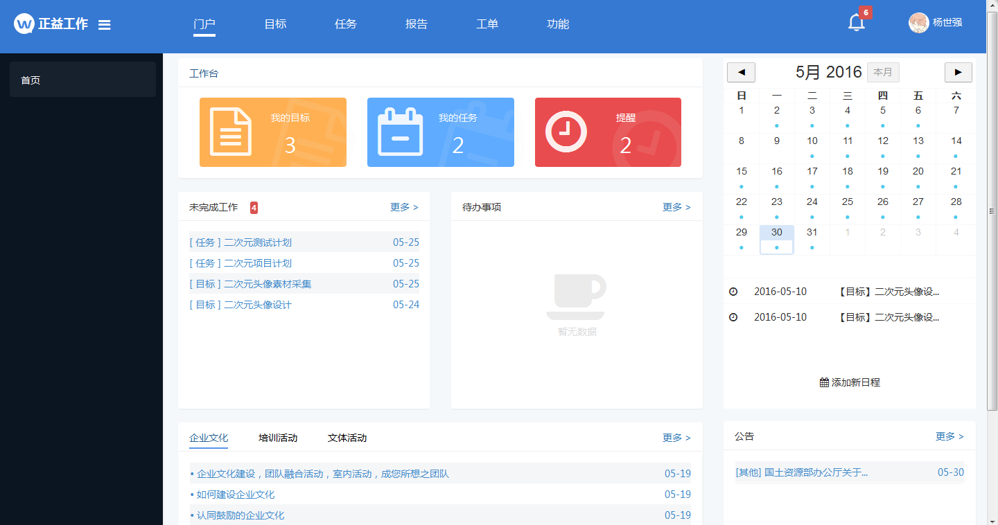Screen dimensions: 998x525
Task: Open article 认同鼓励的企业文化
Action: pyautogui.click(x=240, y=515)
